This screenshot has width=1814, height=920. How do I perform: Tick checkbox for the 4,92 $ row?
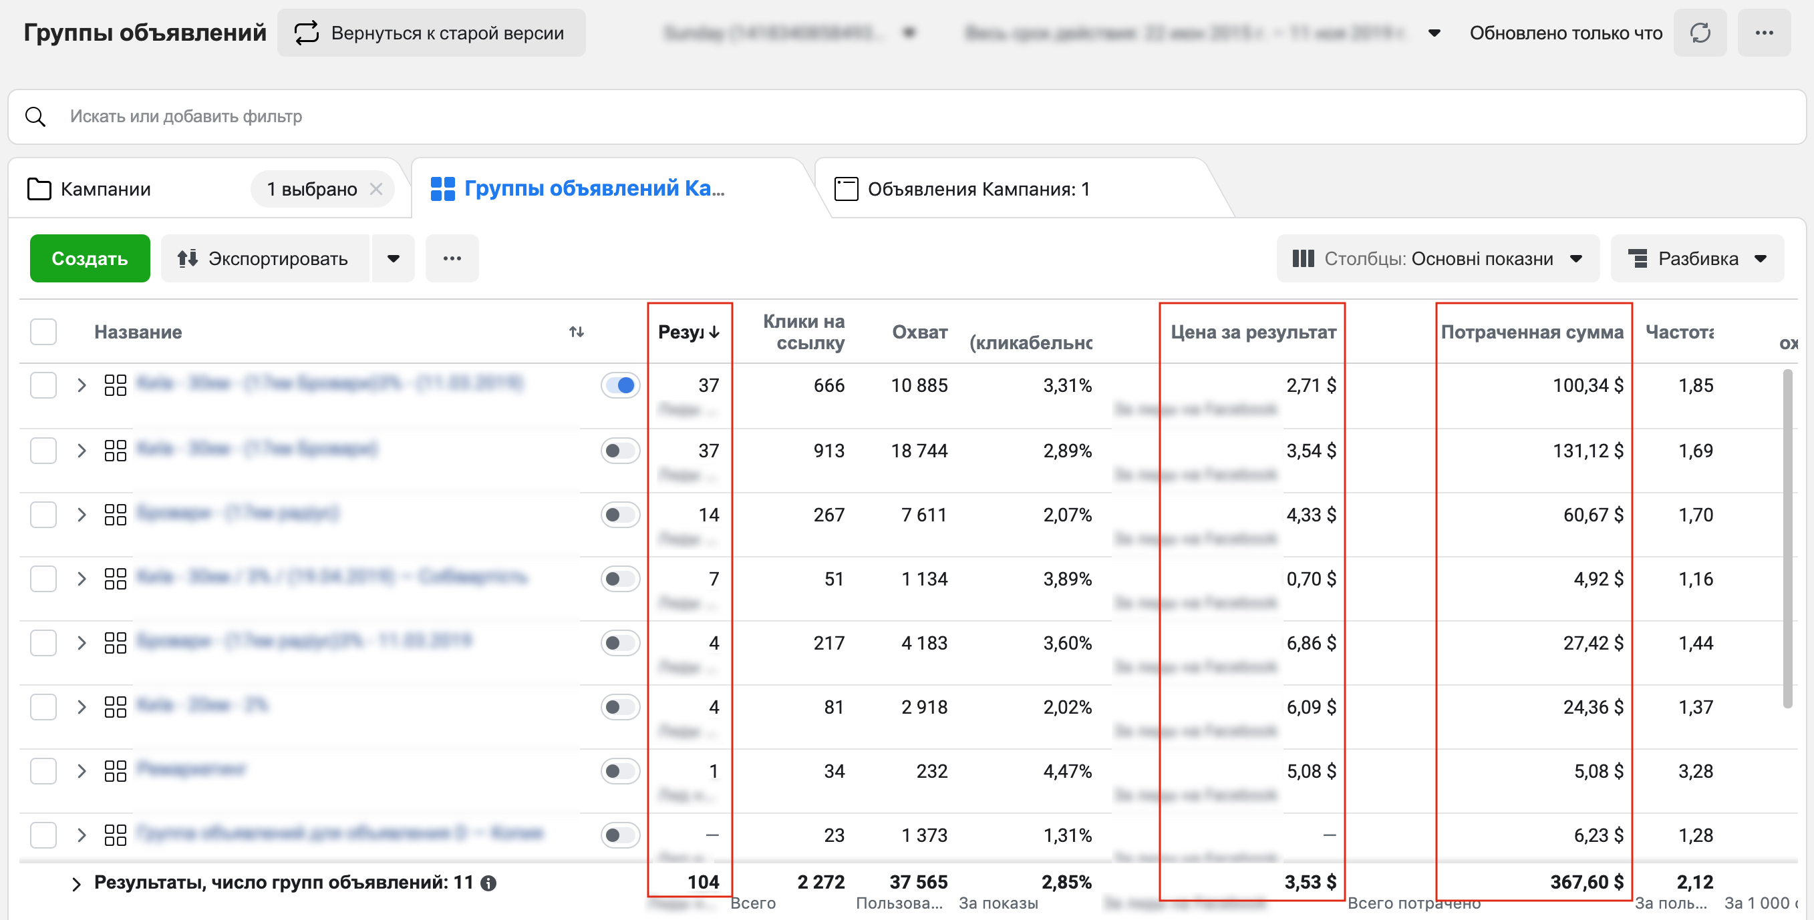coord(43,579)
